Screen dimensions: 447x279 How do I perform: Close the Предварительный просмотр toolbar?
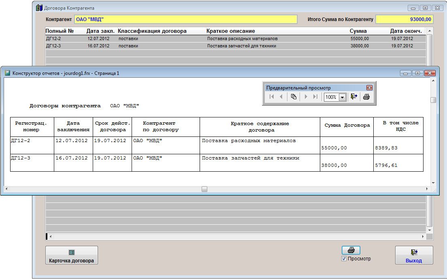click(369, 87)
